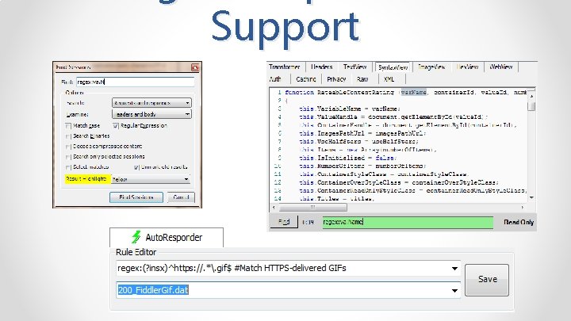
Task: Click the Rule Editor label
Action: coord(136,252)
